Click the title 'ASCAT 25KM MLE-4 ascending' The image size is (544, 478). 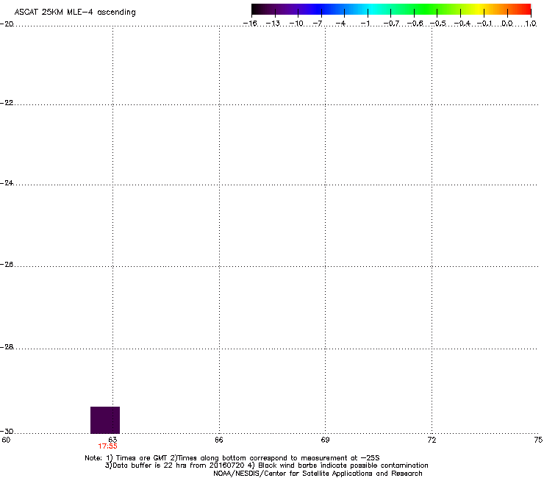point(75,13)
